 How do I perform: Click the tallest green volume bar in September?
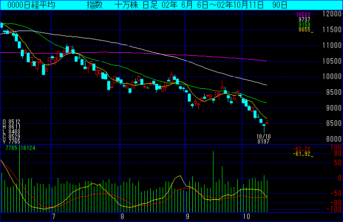pos(214,182)
